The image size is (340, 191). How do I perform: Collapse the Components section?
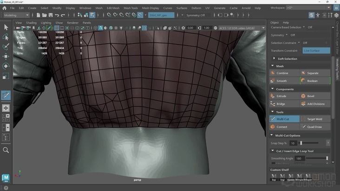point(273,89)
